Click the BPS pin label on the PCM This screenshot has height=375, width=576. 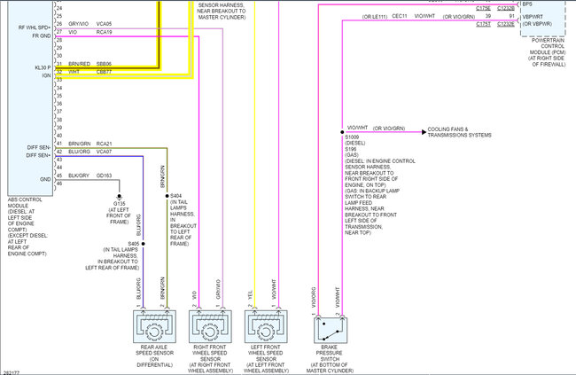tap(527, 4)
